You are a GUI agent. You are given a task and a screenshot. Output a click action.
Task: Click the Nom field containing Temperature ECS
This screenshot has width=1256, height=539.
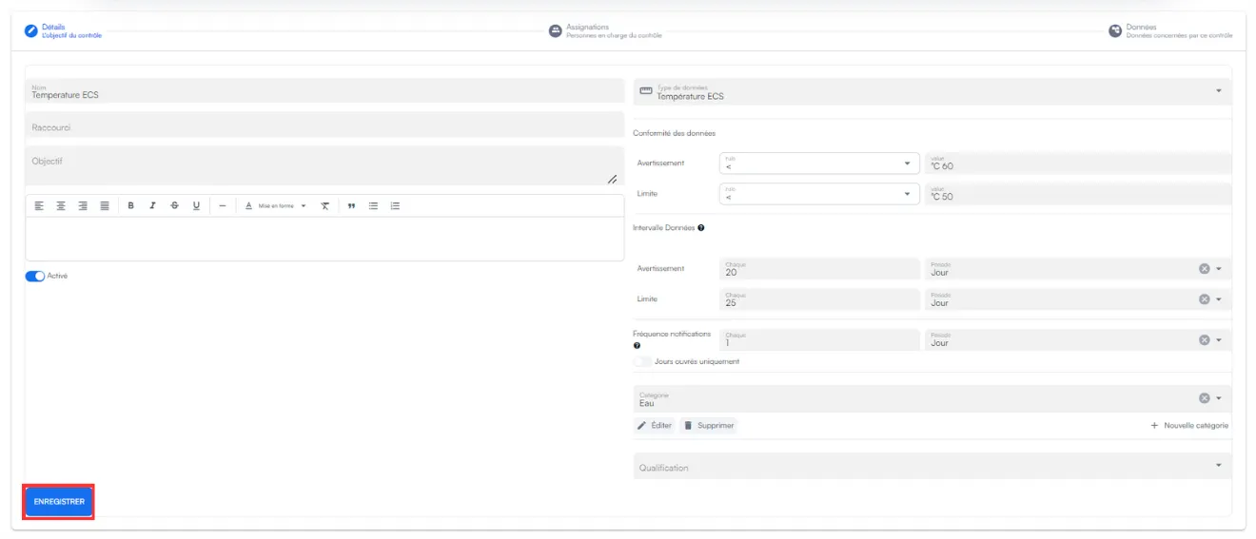point(324,91)
